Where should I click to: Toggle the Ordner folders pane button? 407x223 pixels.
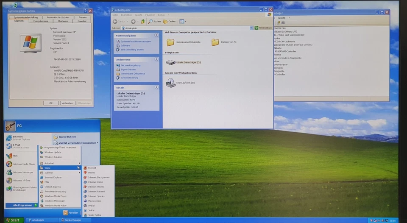[170, 21]
